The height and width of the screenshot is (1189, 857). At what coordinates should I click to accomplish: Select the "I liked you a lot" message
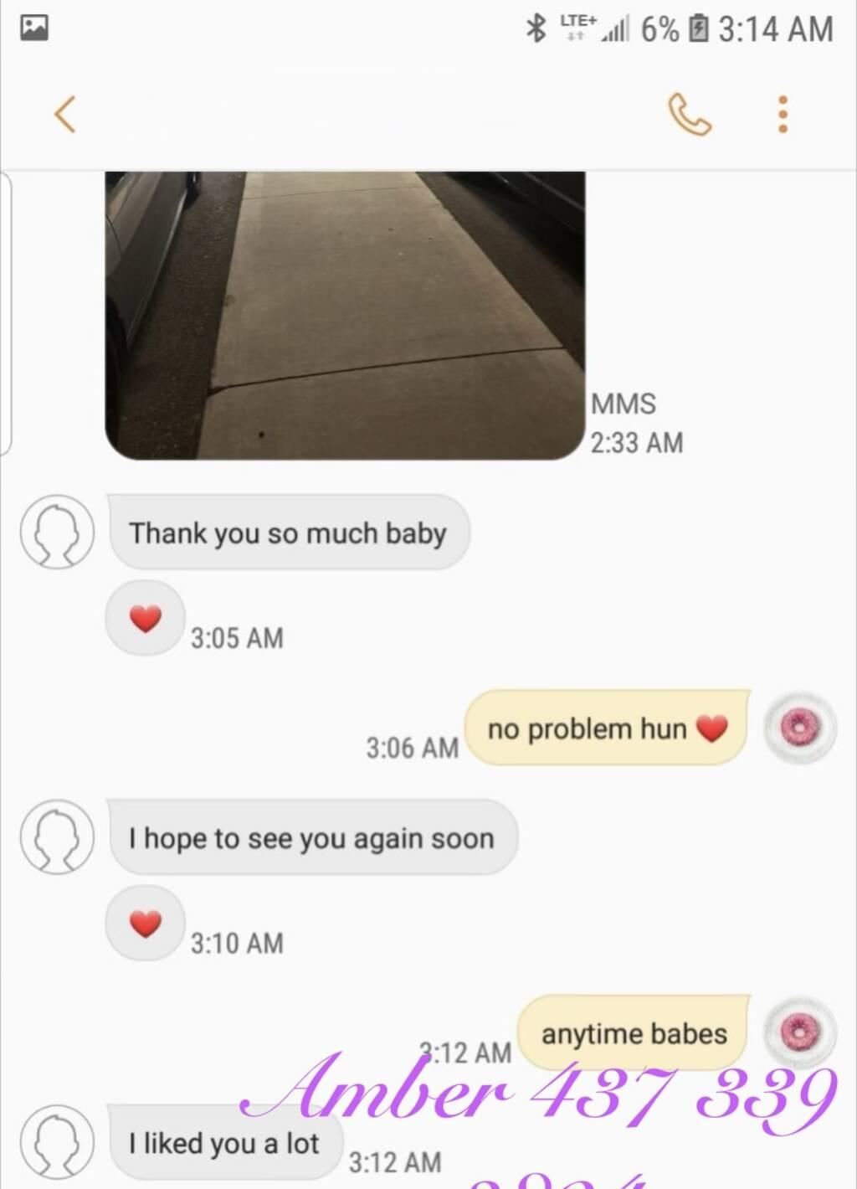225,1142
